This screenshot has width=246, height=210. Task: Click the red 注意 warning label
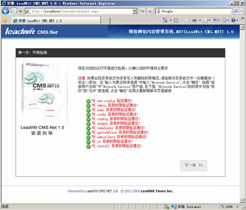81,78
